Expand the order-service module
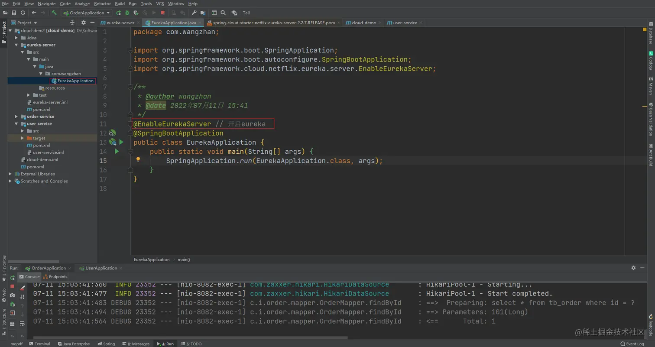655x347 pixels. 16,117
